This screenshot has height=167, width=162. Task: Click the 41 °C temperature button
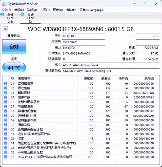(x=14, y=68)
